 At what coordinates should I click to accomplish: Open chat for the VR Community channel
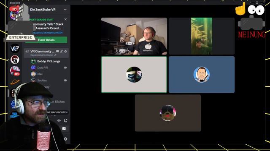point(57,51)
